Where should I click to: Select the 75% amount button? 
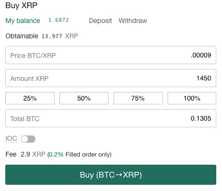[x=138, y=98]
